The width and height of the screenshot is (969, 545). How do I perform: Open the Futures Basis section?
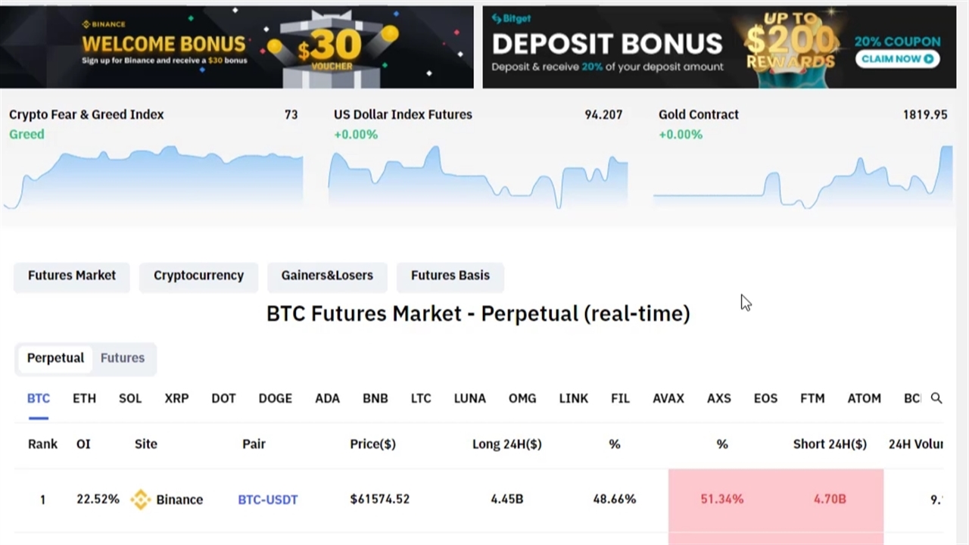coord(450,276)
